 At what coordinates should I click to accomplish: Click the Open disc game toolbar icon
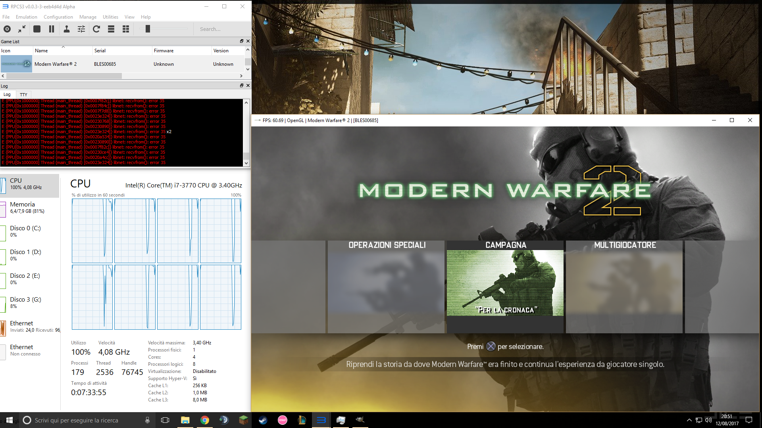point(7,29)
